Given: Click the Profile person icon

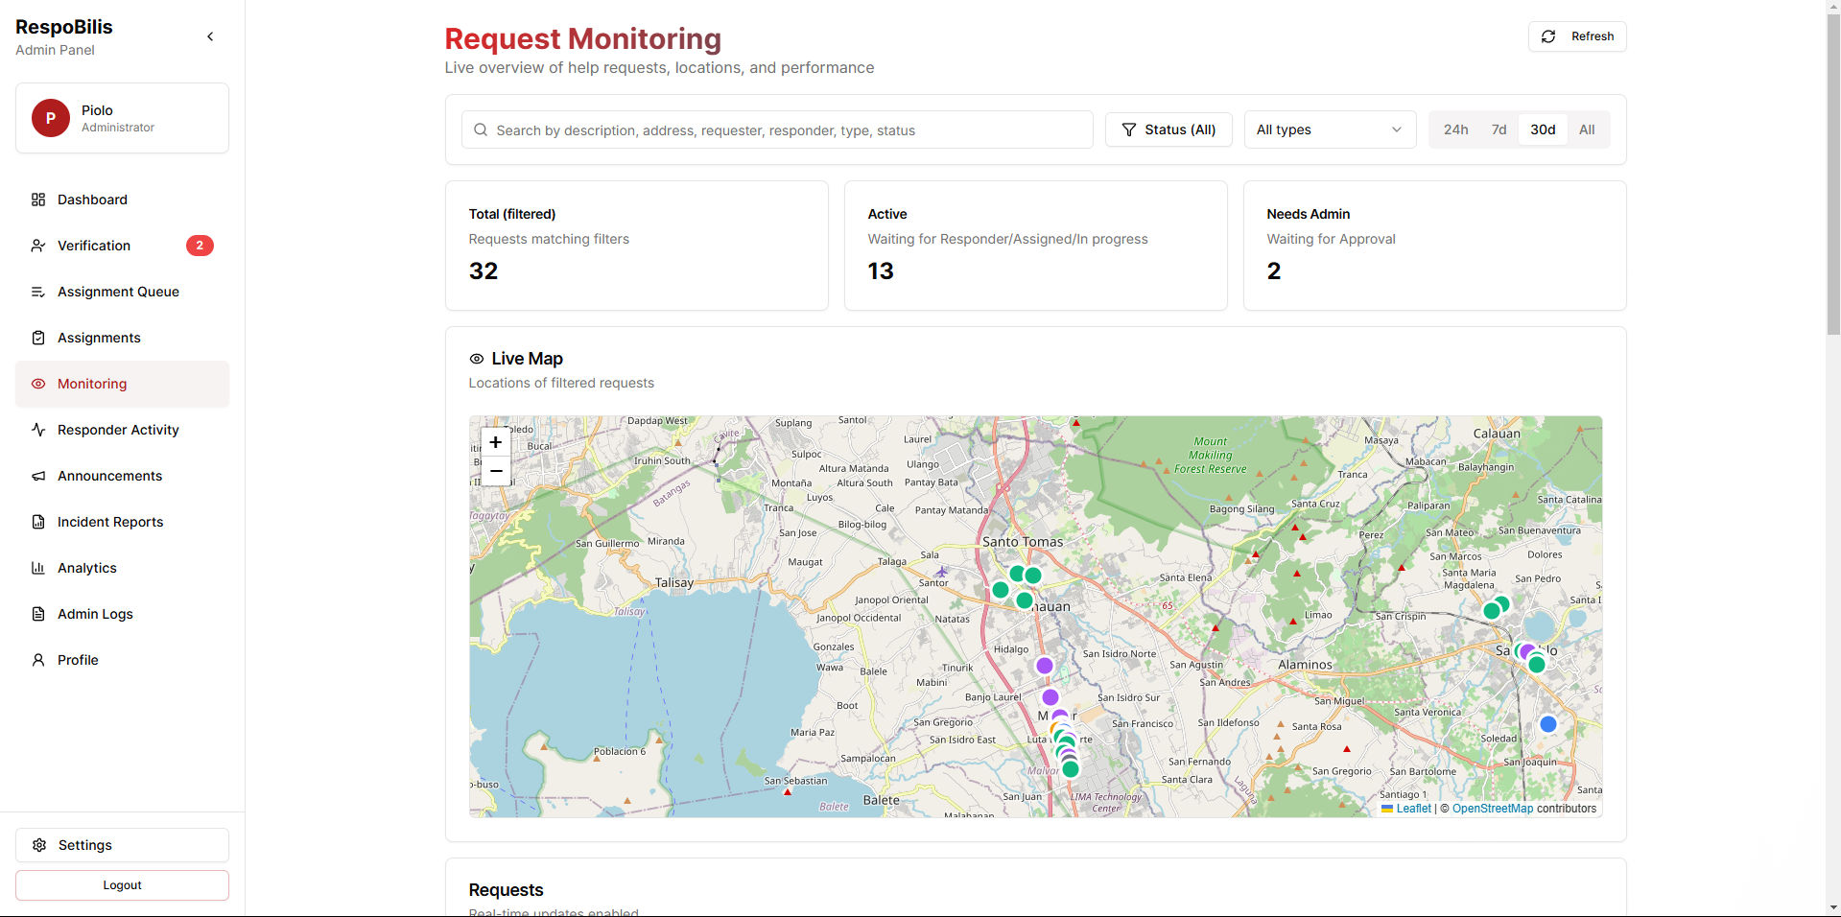Looking at the screenshot, I should [38, 660].
